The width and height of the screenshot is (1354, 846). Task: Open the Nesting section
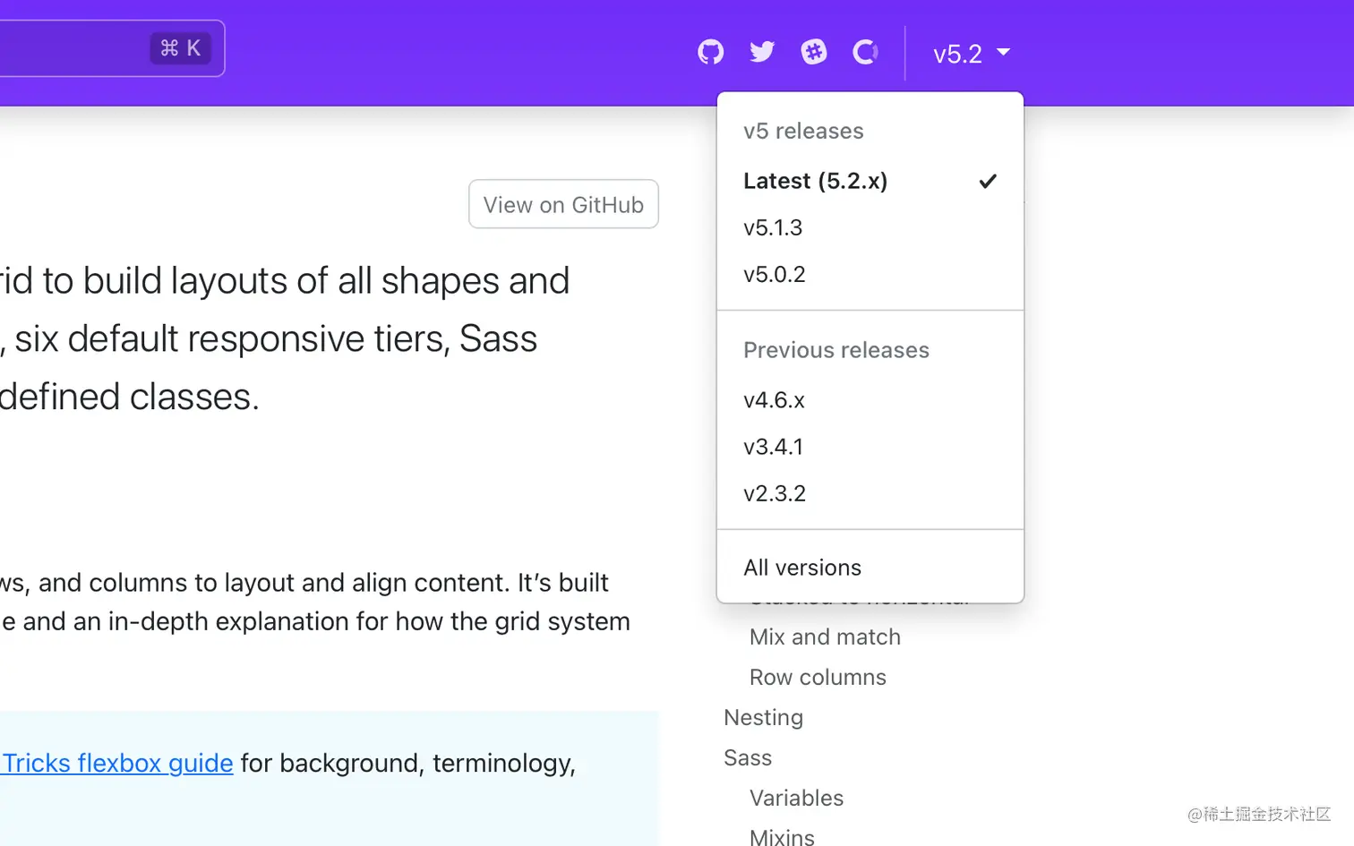pos(763,717)
